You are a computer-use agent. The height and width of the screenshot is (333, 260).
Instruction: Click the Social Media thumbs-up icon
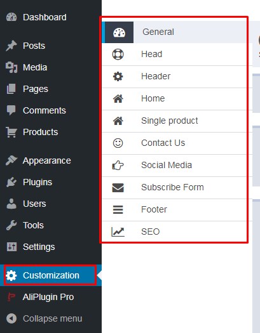pyautogui.click(x=118, y=165)
